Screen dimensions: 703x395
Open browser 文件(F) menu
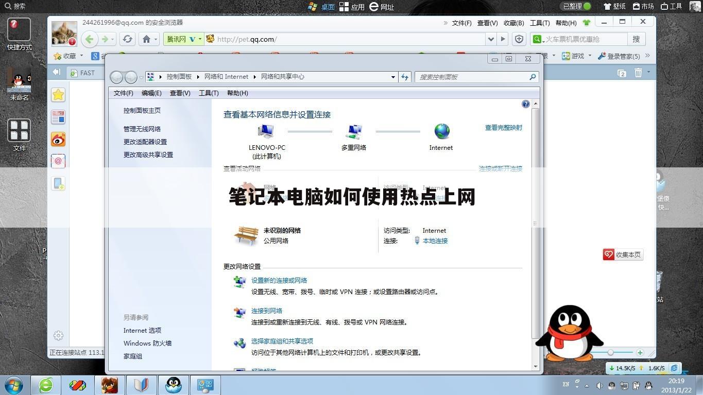(x=462, y=23)
